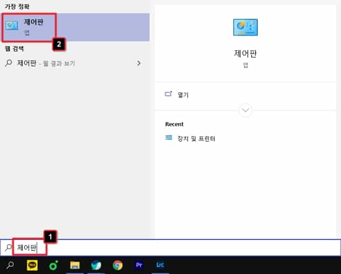This screenshot has width=341, height=274.
Task: Open recent item 장치 및 프린터
Action: [196, 139]
